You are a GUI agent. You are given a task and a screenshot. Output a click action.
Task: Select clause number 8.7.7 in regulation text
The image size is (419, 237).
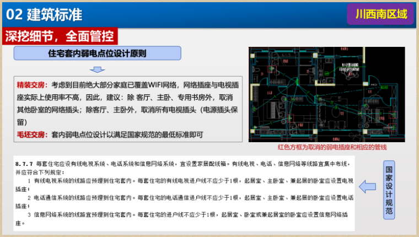(x=24, y=164)
